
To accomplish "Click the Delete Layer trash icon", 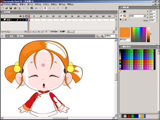I will pos(26,32).
